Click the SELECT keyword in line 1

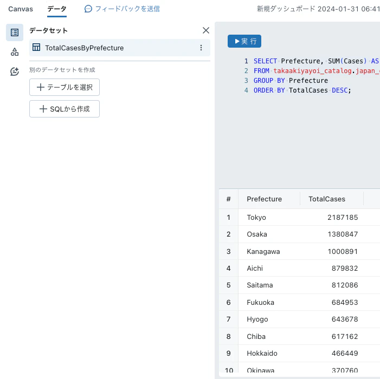pos(265,61)
